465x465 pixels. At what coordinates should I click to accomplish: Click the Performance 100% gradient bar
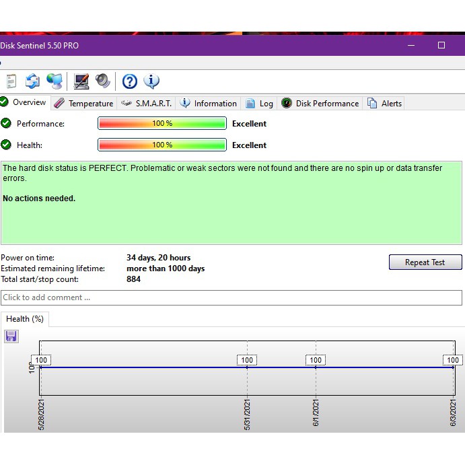point(162,124)
